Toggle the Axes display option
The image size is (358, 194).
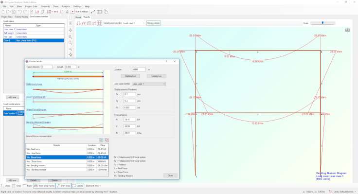click(5, 186)
